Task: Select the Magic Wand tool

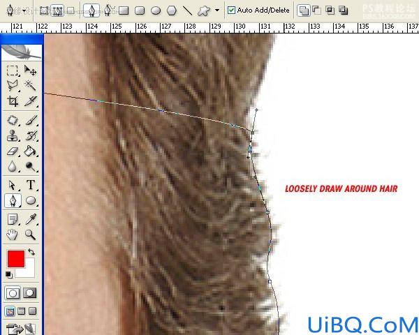Action: point(30,85)
